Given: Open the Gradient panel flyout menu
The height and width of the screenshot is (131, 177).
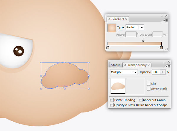Looking at the screenshot, I should 165,21.
